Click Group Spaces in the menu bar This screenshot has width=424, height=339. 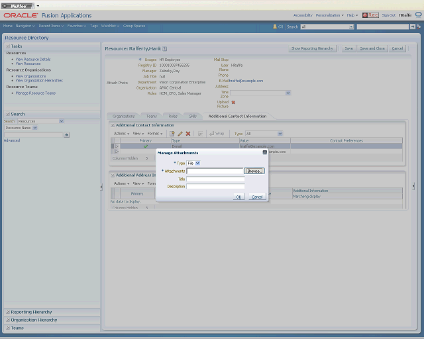click(x=134, y=26)
